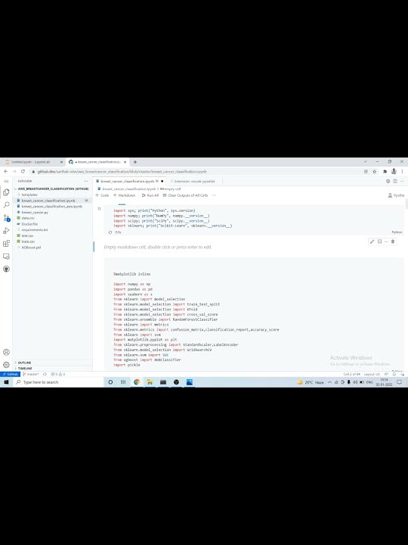
Task: Collapse the first code cell
Action: [99, 209]
